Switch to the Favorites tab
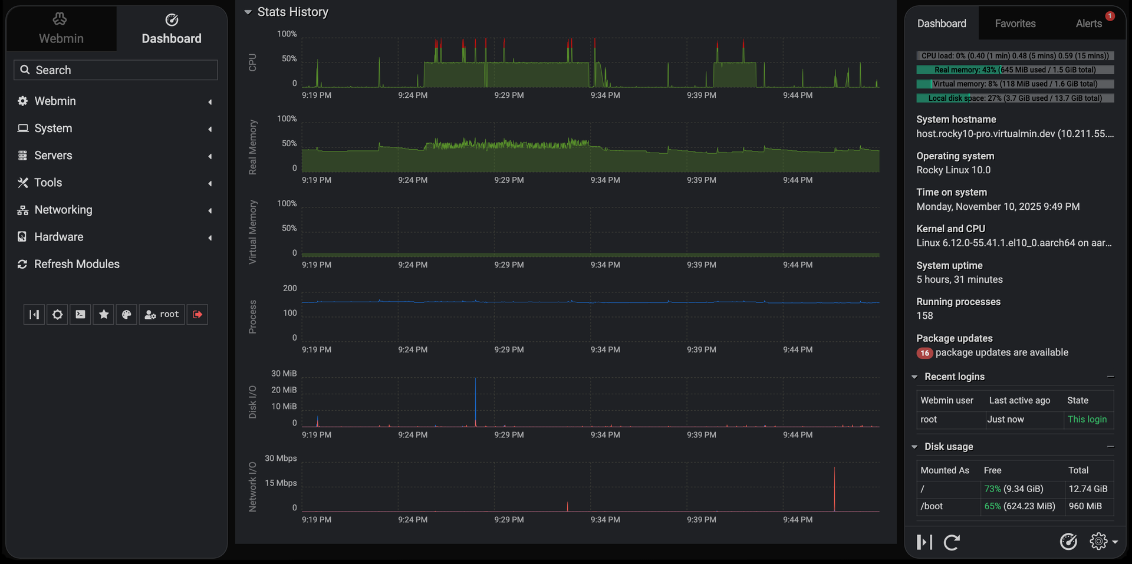The width and height of the screenshot is (1132, 564). point(1015,24)
